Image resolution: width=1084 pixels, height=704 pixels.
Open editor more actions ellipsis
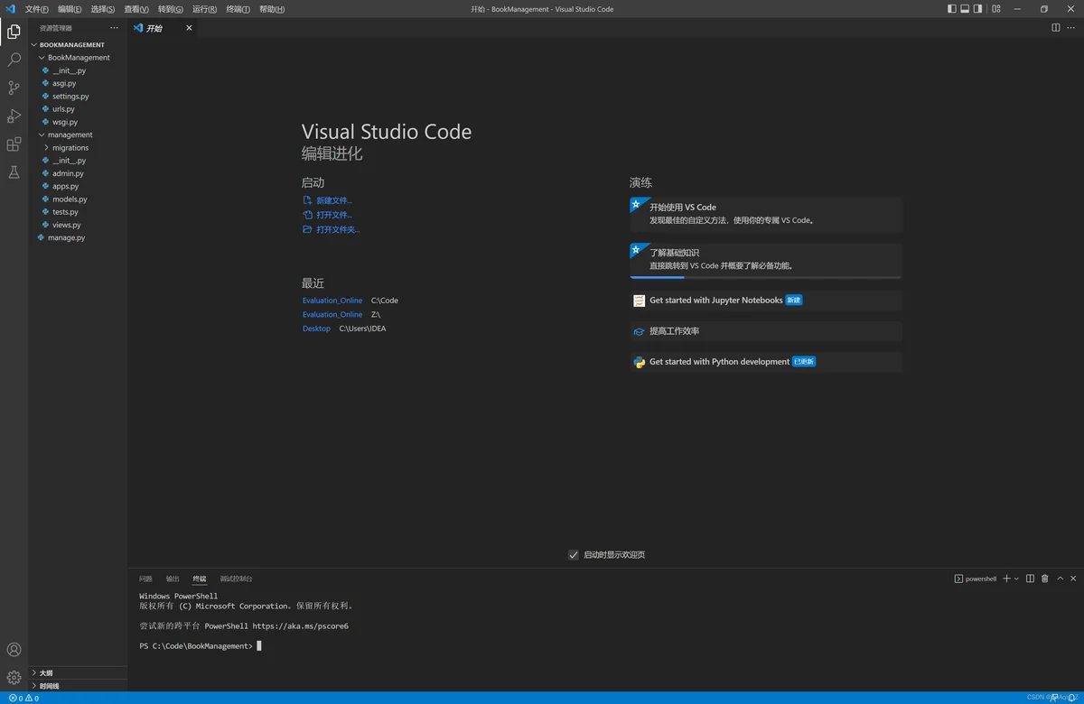click(1071, 28)
